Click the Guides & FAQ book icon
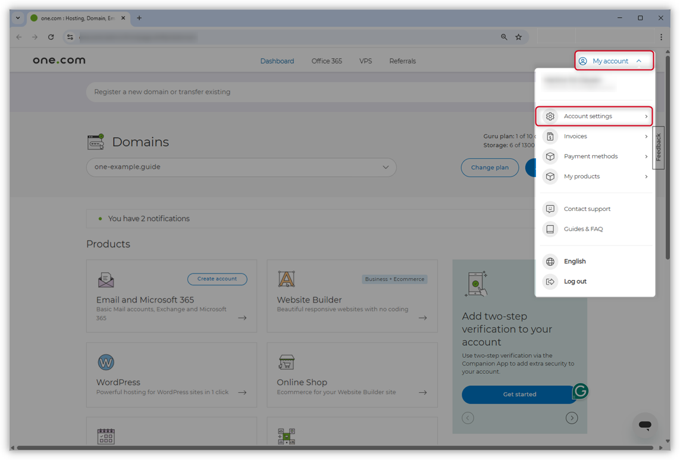The width and height of the screenshot is (680, 460). click(x=550, y=229)
